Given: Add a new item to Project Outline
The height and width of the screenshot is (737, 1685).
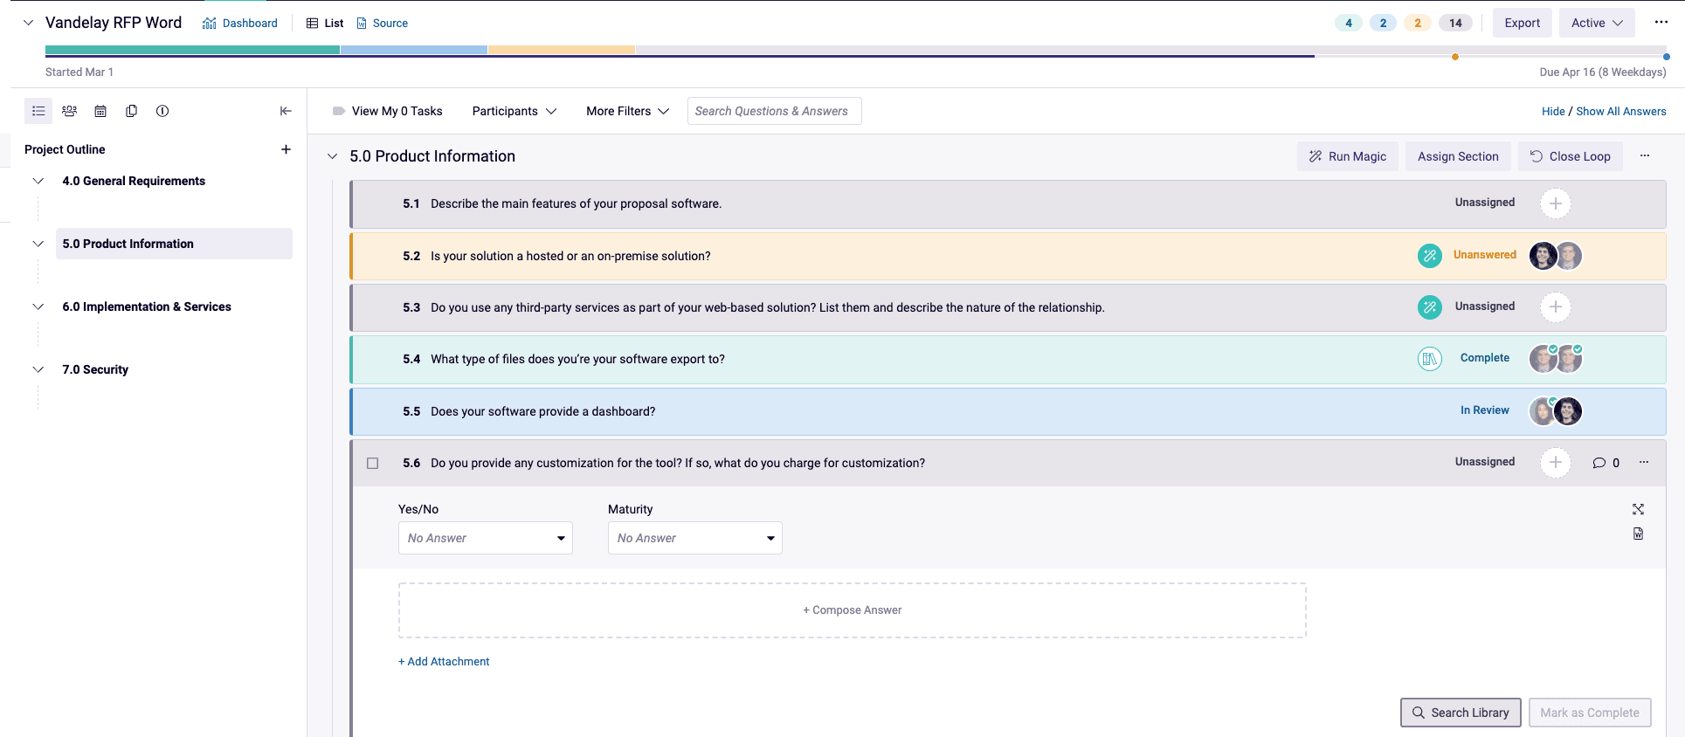Looking at the screenshot, I should [286, 149].
